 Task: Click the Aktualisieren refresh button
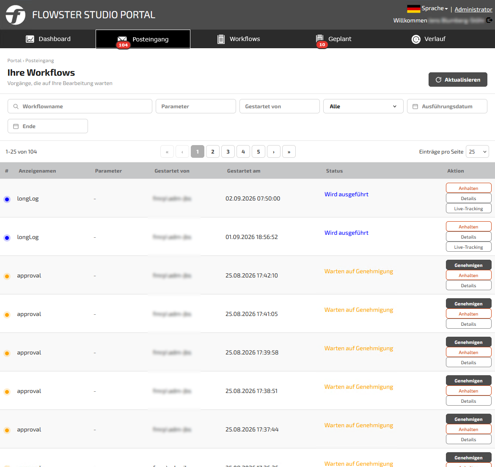coord(457,80)
